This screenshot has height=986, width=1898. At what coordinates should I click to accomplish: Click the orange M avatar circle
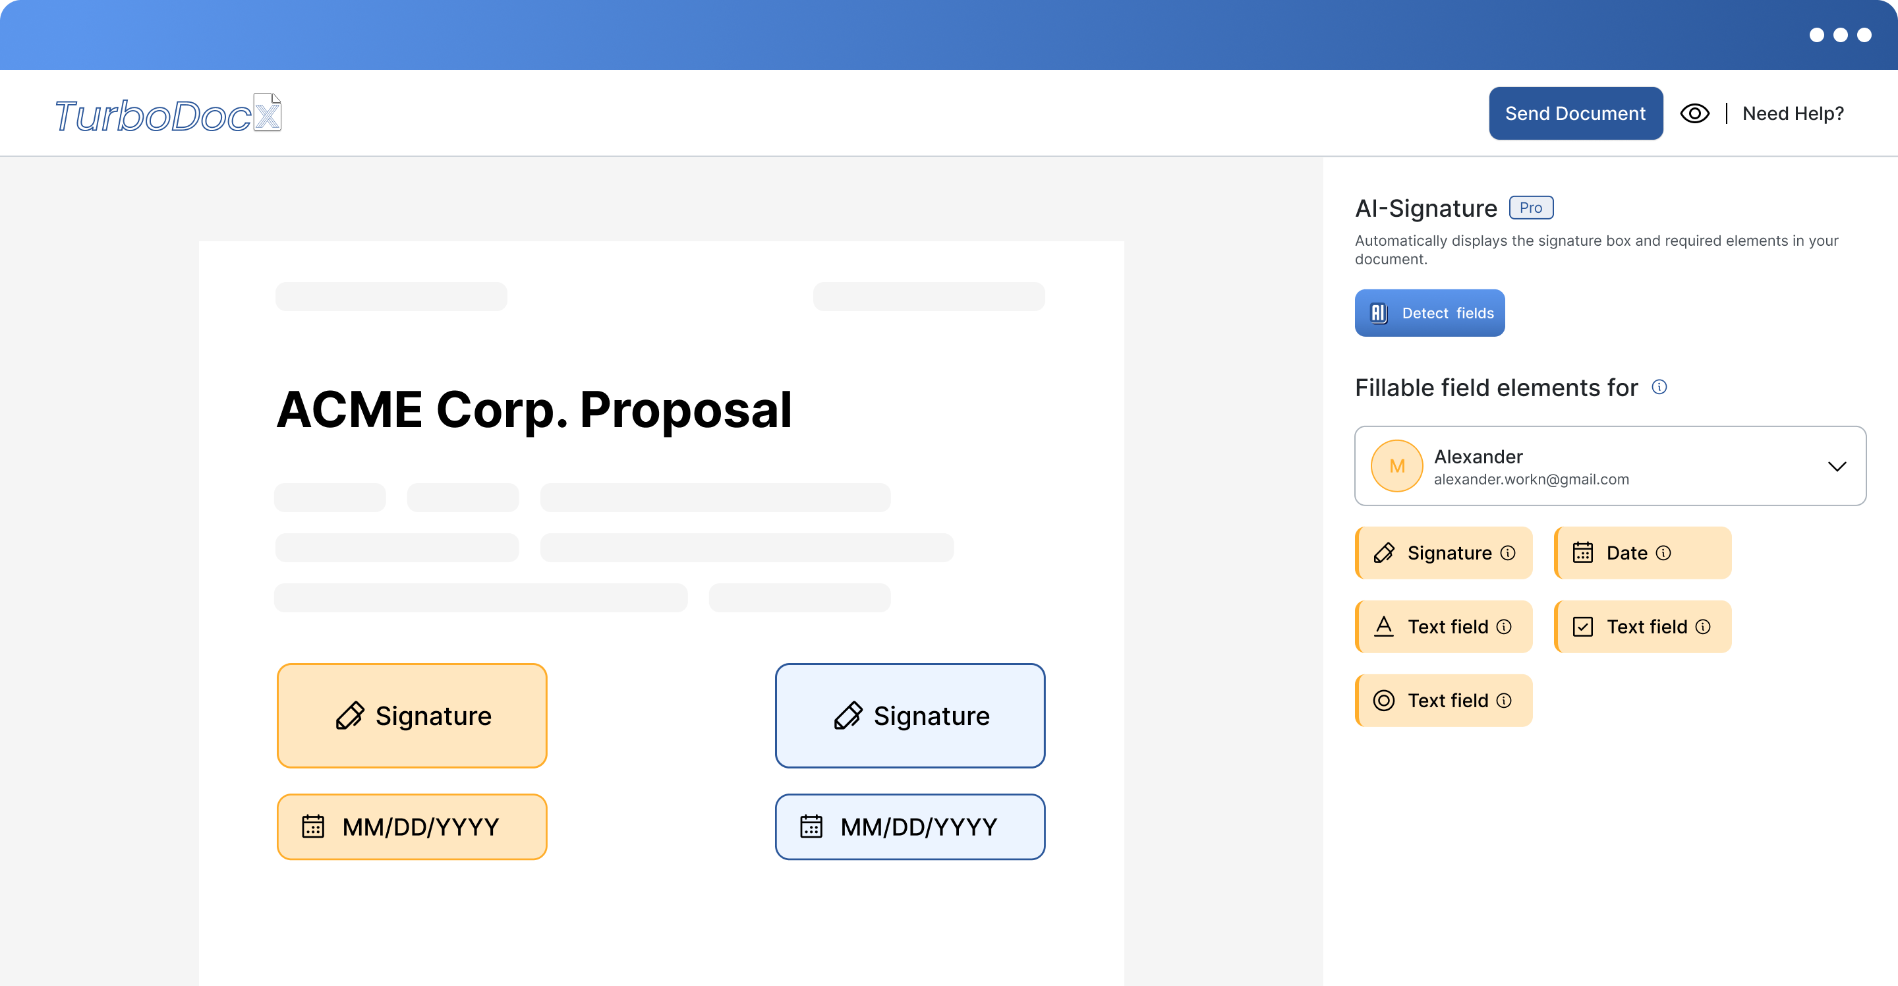(1396, 466)
